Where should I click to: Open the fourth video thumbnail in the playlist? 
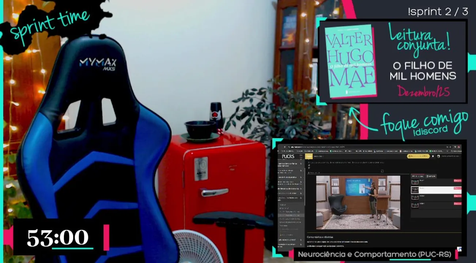coord(415,205)
